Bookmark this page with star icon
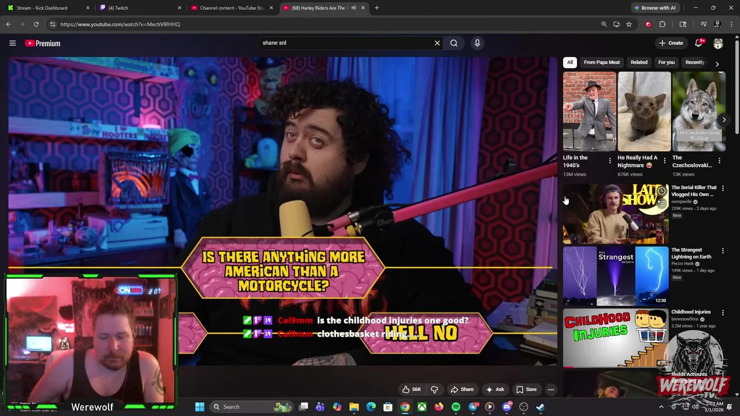740x416 pixels. [x=629, y=24]
